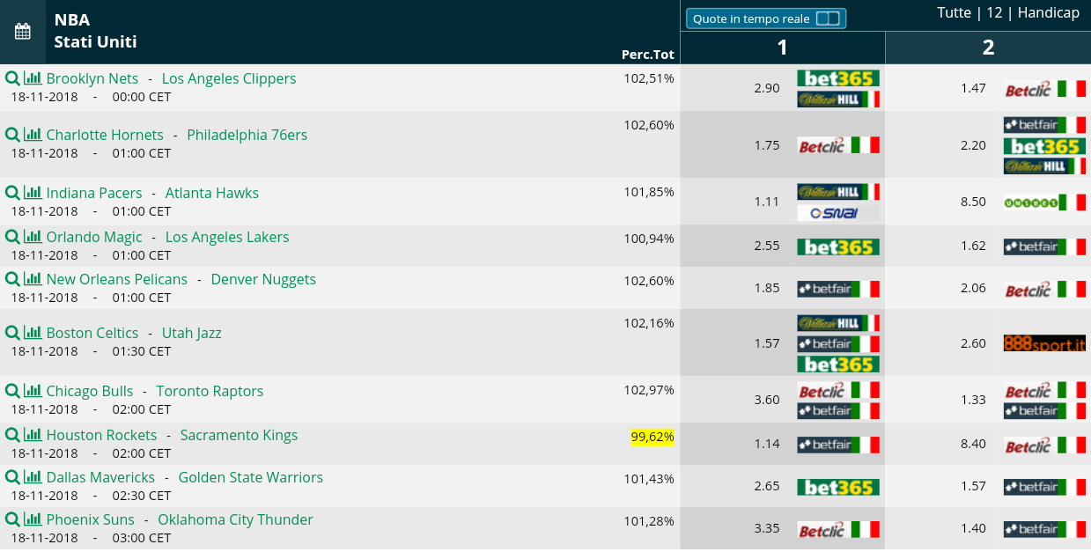The image size is (1091, 552).
Task: Click the bet365 logo in Orlando Magic row
Action: click(x=838, y=247)
